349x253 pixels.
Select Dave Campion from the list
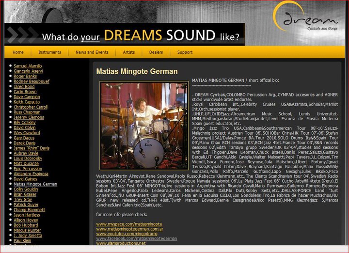[x=27, y=96]
